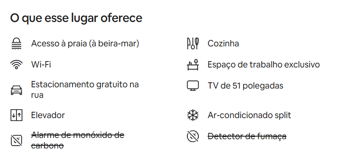Click the dedicated workspace desk icon
Screen dimensions: 349x159
193,65
